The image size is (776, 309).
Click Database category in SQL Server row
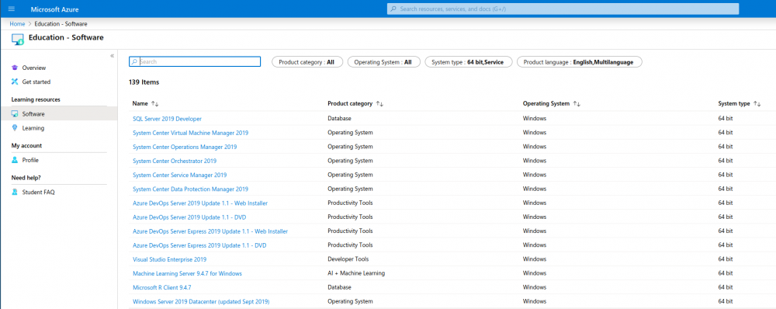point(340,119)
